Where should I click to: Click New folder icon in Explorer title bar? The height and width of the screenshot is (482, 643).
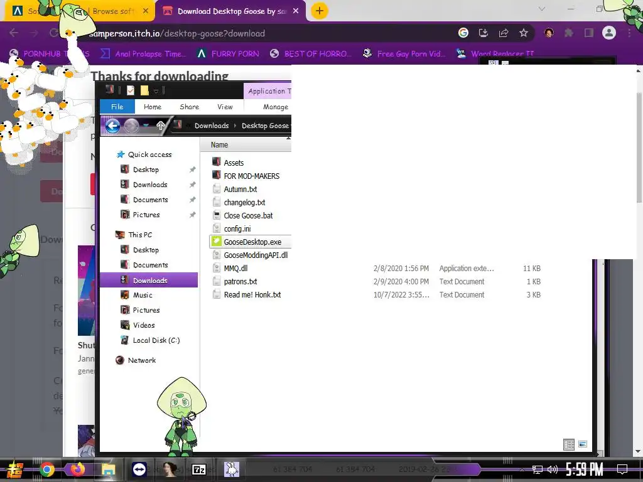pyautogui.click(x=144, y=90)
